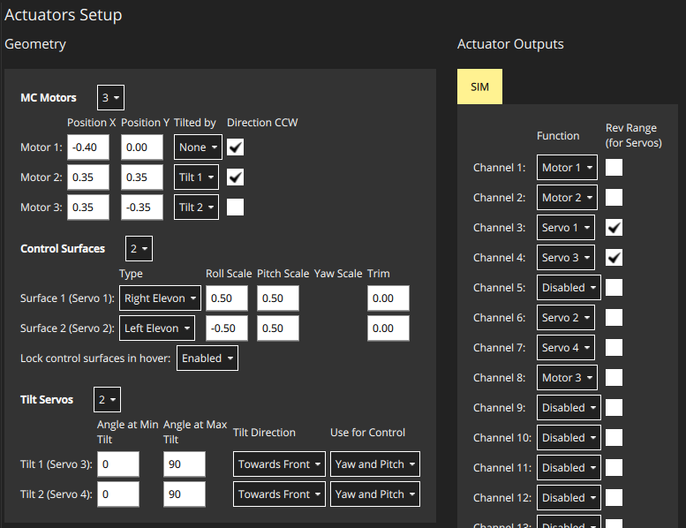Viewport: 686px width, 528px height.
Task: Open Surface 2 Type dropdown Left Elevon
Action: click(x=157, y=328)
